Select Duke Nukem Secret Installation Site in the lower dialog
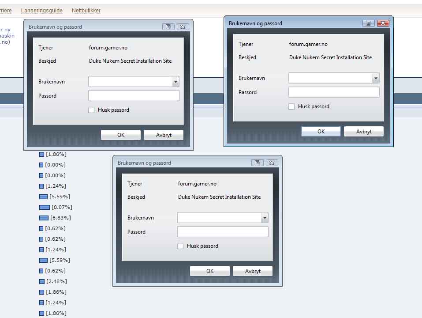422x318 pixels. click(219, 197)
